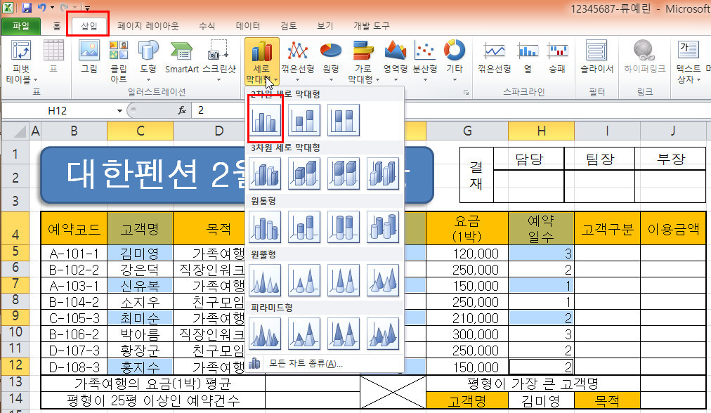Open the 가로 막대형 bar chart dropdown
The height and width of the screenshot is (413, 711).
point(363,62)
